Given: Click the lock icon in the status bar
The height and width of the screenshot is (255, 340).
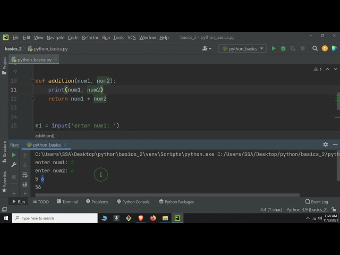Looking at the screenshot, I should click(x=334, y=209).
